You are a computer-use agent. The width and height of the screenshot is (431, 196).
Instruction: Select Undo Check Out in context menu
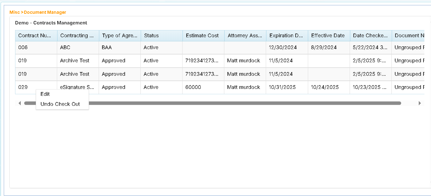point(60,104)
